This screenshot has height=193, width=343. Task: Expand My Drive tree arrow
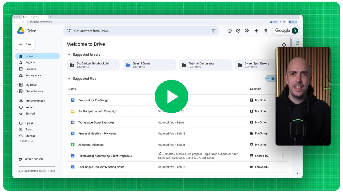tap(18, 85)
